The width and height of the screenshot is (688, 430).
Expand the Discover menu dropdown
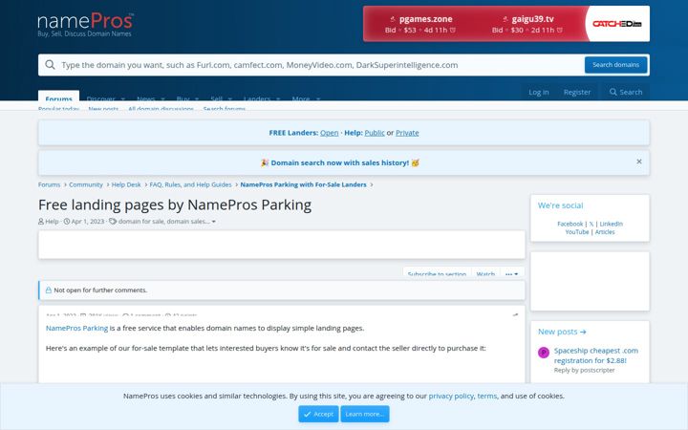pyautogui.click(x=123, y=98)
